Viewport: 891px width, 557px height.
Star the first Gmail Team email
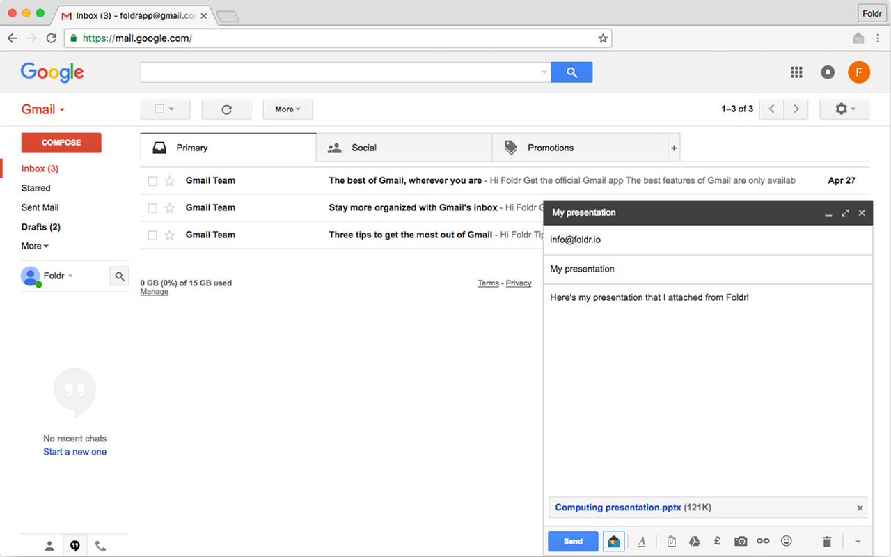168,180
